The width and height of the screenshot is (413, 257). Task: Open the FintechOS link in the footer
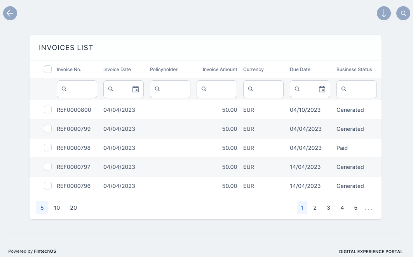tap(45, 251)
